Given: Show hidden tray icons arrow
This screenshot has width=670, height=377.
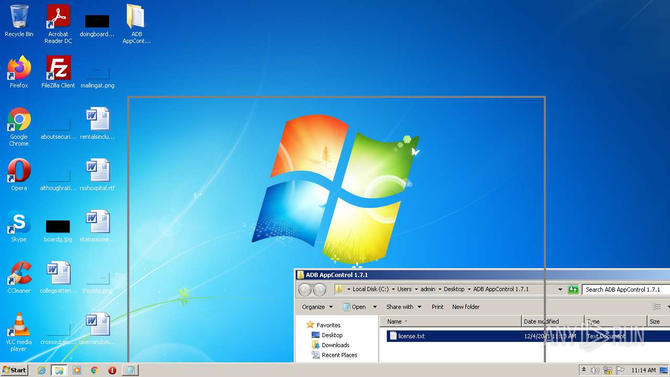Looking at the screenshot, I should [x=584, y=370].
